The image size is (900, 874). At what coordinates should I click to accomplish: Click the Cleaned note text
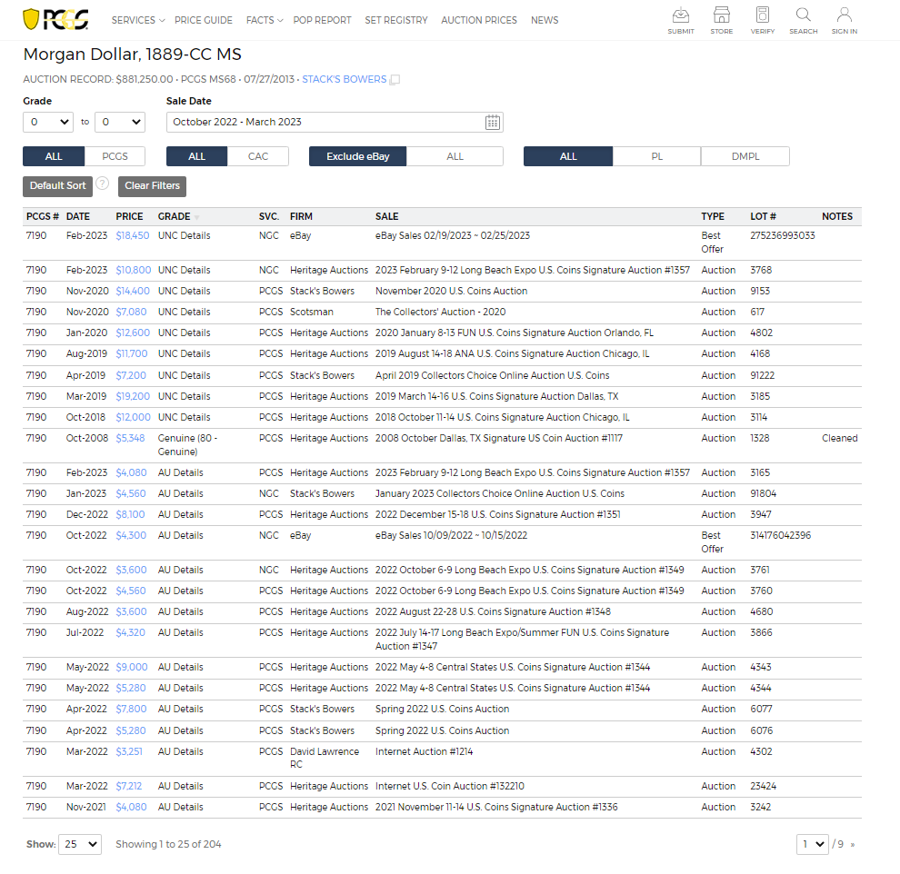tap(839, 438)
